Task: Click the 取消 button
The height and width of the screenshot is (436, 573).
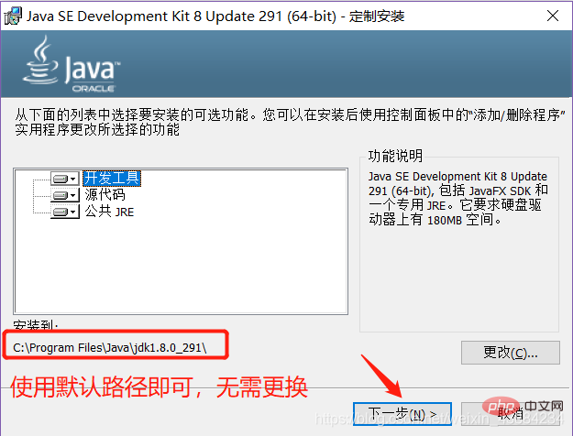Action: tap(511, 414)
